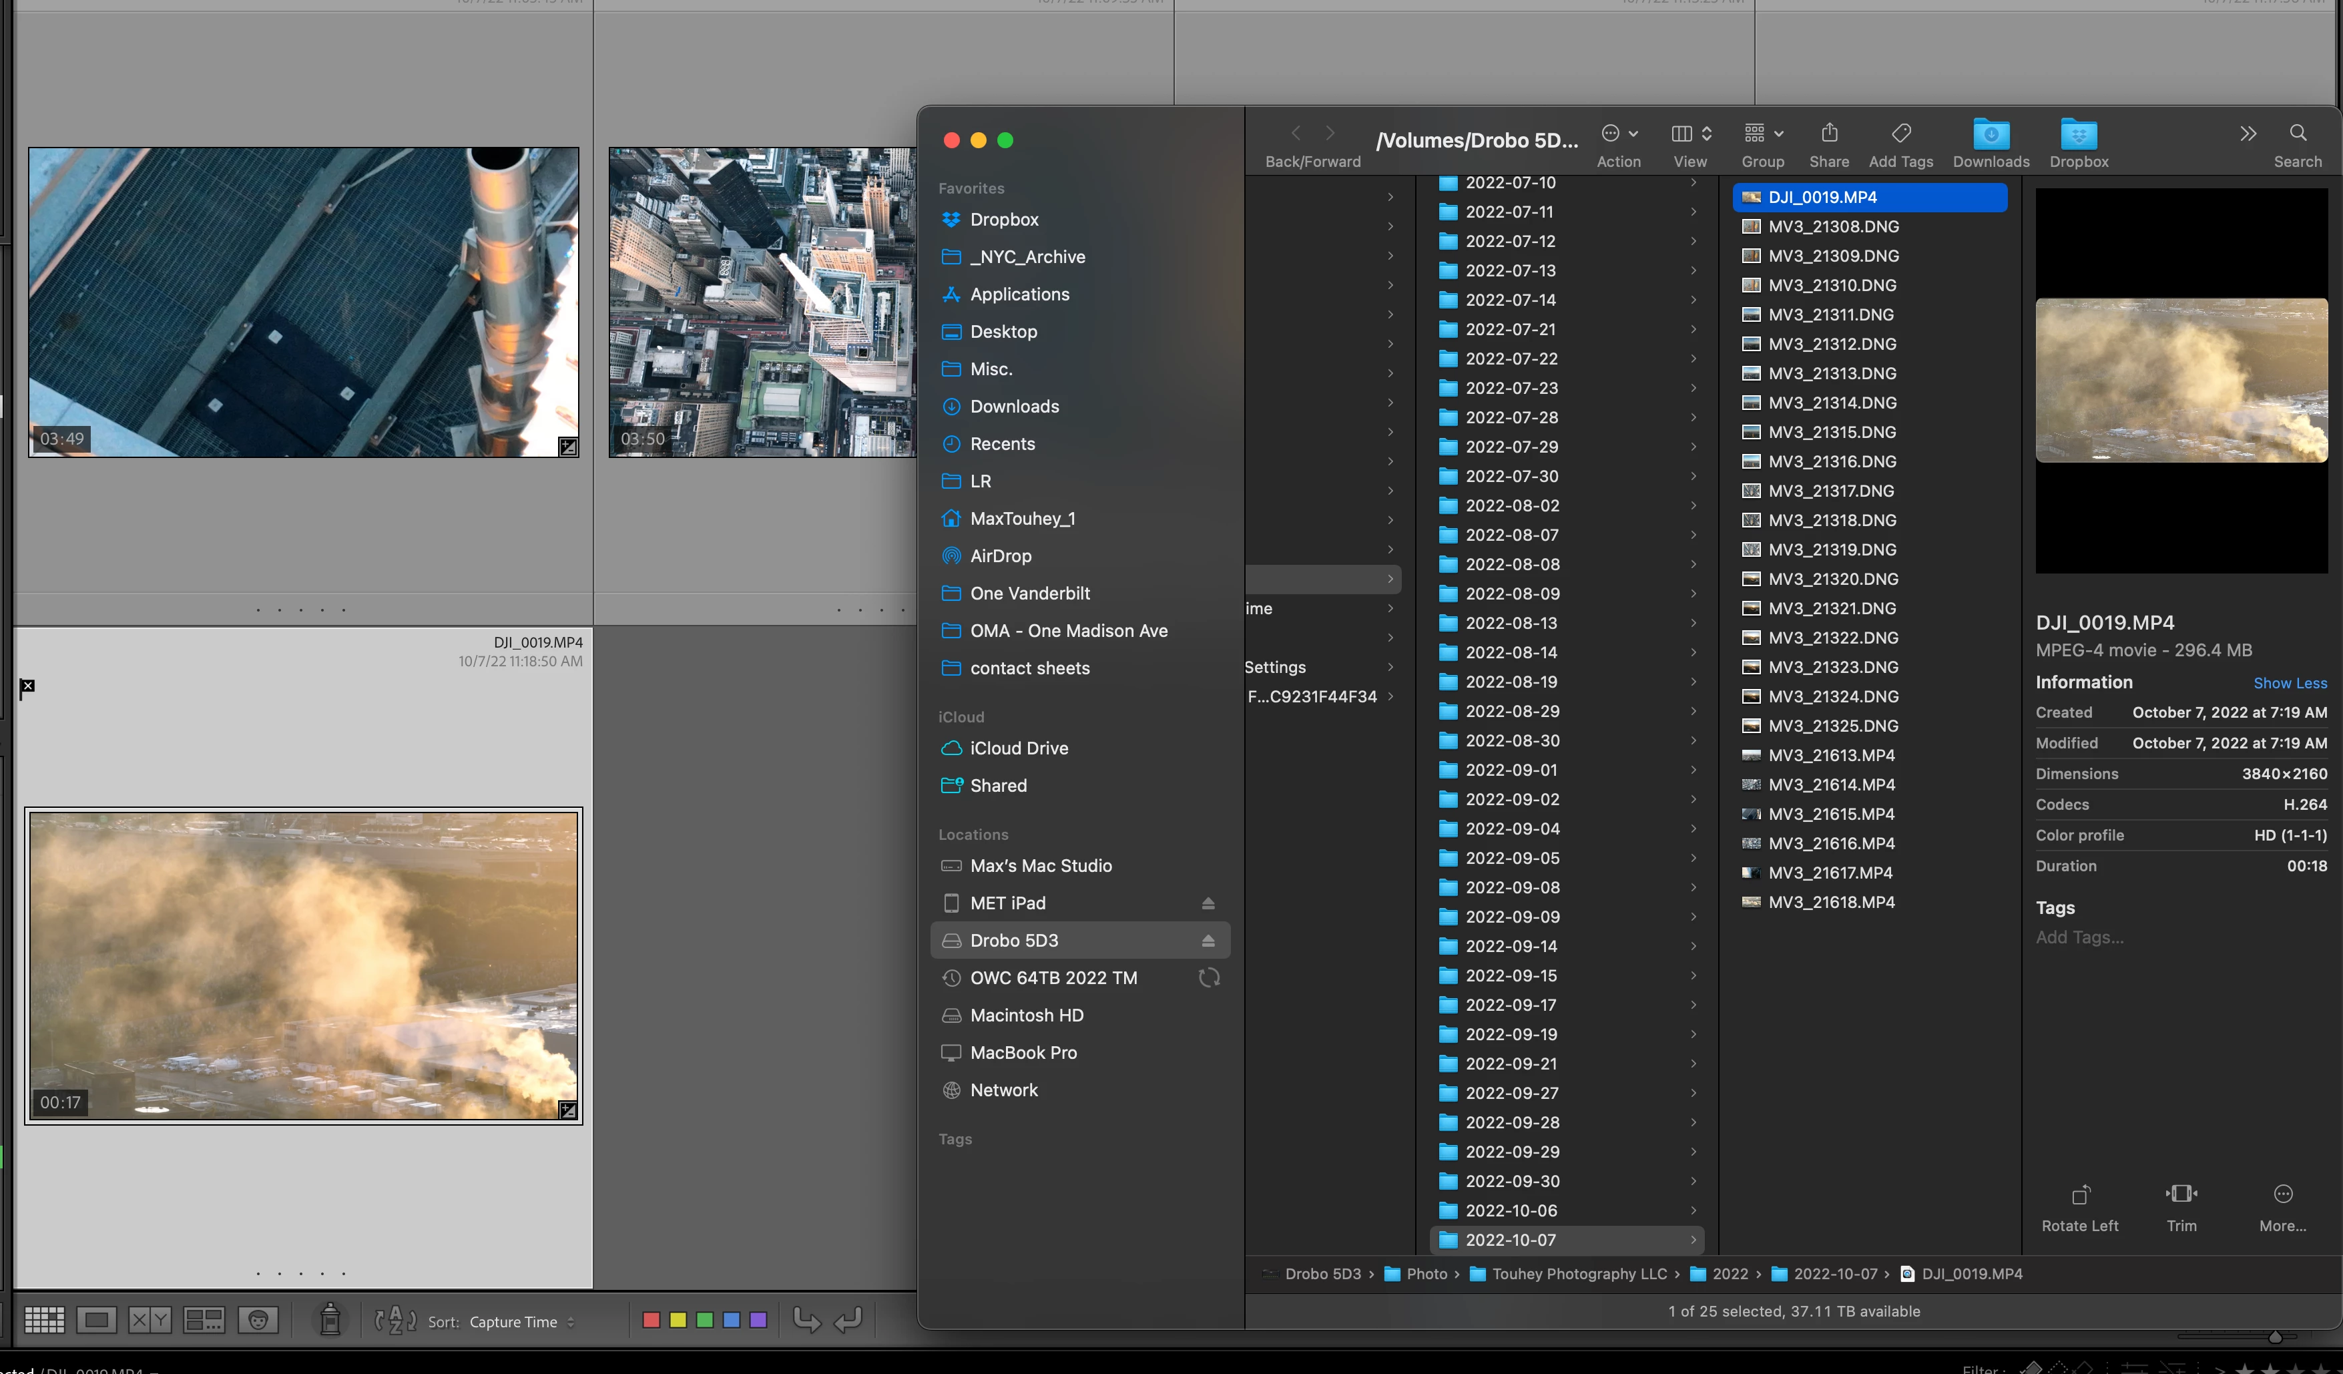Viewport: 2343px width, 1374px height.
Task: Open Finder Group dropdown
Action: click(x=1763, y=143)
